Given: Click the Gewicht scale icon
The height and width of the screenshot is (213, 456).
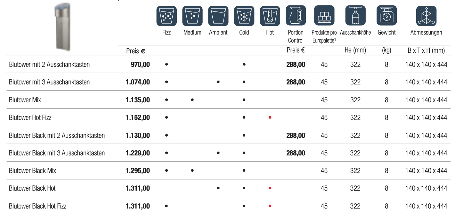Looking at the screenshot, I should [x=387, y=16].
